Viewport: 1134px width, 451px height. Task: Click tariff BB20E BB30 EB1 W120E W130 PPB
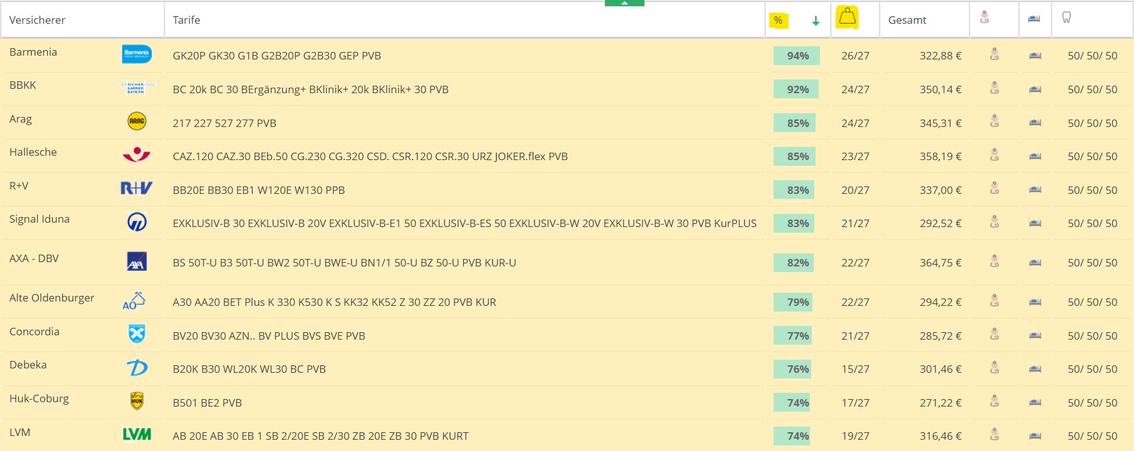(x=259, y=190)
